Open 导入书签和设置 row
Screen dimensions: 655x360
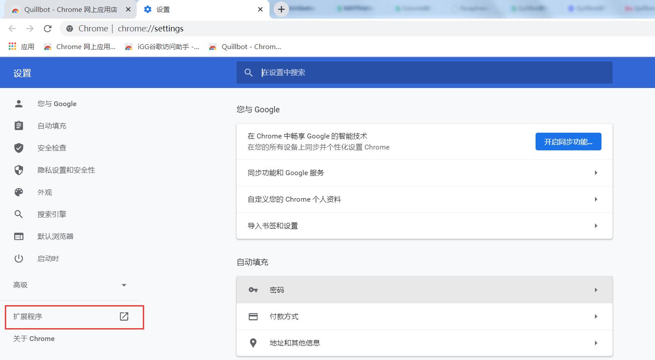pyautogui.click(x=425, y=226)
